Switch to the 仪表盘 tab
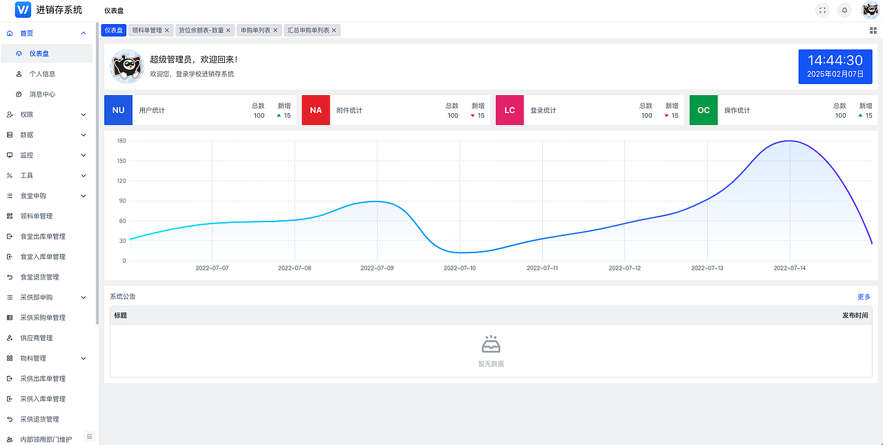This screenshot has height=445, width=883. 114,30
